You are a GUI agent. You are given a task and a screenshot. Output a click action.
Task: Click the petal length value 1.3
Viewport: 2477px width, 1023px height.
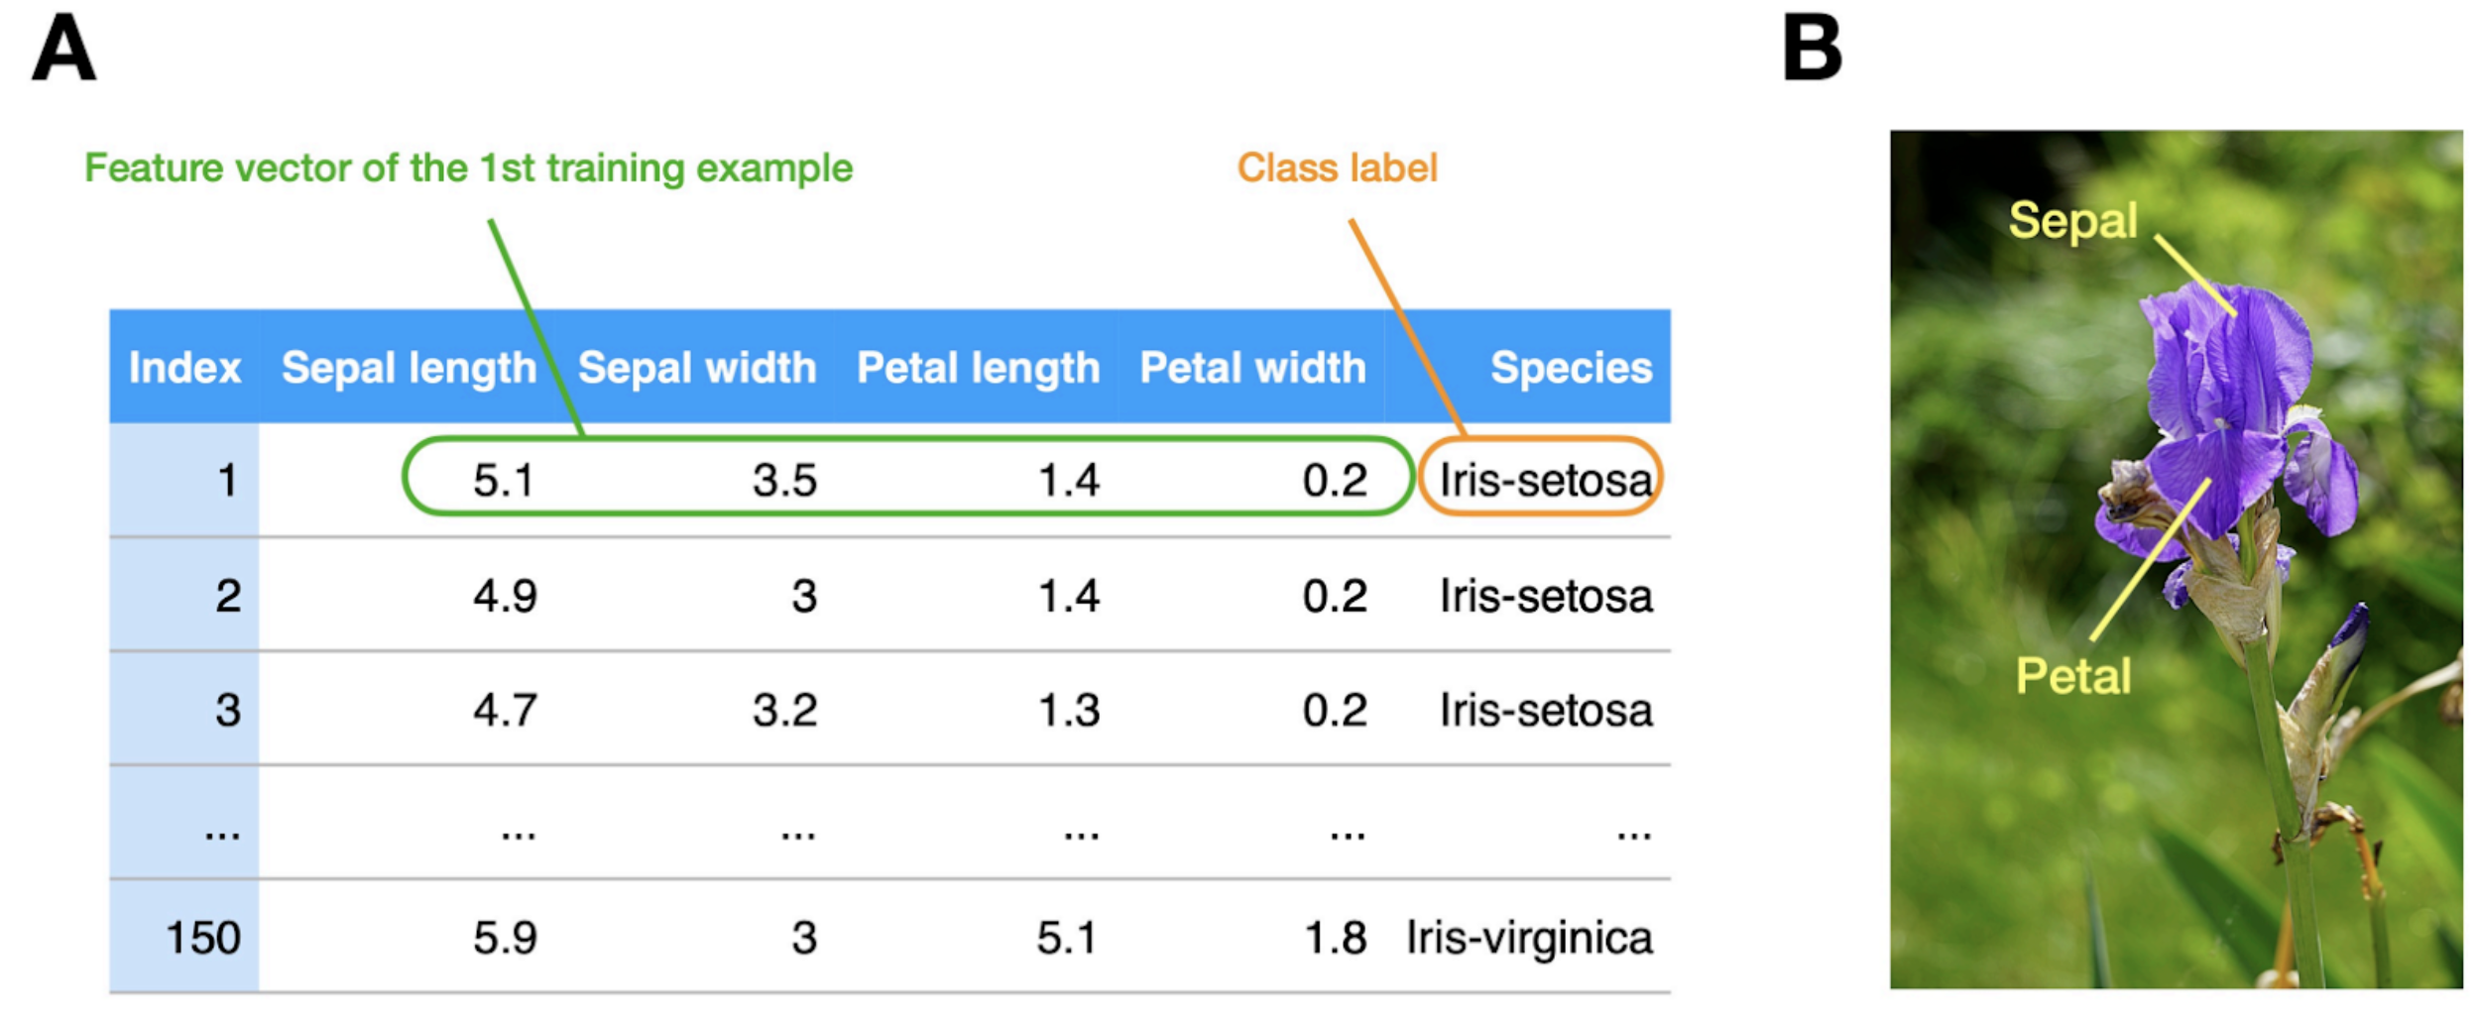click(x=1068, y=711)
